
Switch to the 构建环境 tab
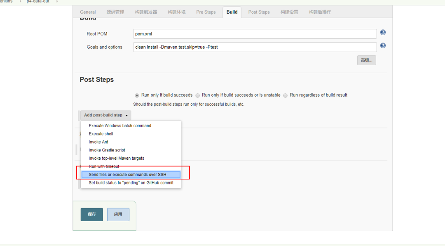coord(176,12)
